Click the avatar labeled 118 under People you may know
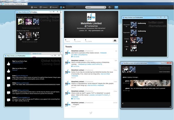The image size is (174, 120). point(36,35)
